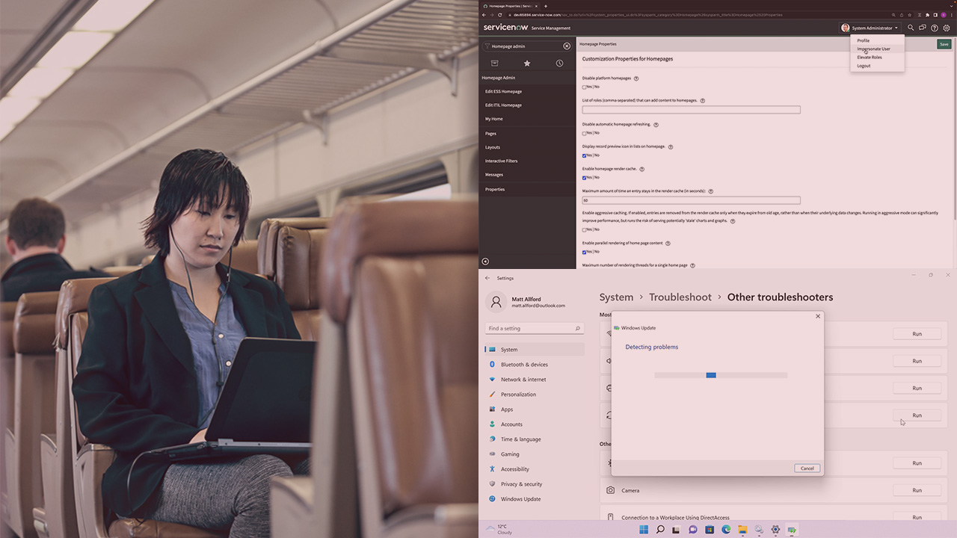Choose Elevate Roles in the user menu
Image resolution: width=957 pixels, height=538 pixels.
[x=870, y=58]
